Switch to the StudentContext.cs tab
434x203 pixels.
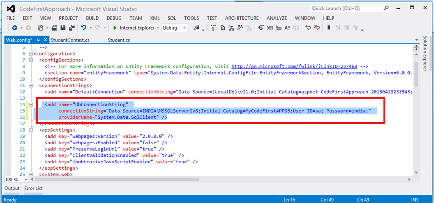click(70, 40)
